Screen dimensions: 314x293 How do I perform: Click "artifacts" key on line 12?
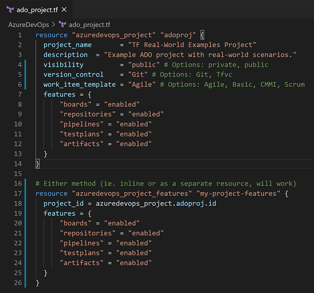click(x=82, y=144)
